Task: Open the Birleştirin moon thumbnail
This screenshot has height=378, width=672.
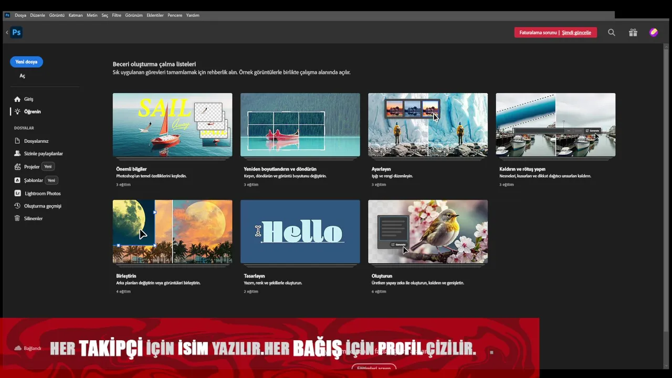Action: pyautogui.click(x=172, y=232)
